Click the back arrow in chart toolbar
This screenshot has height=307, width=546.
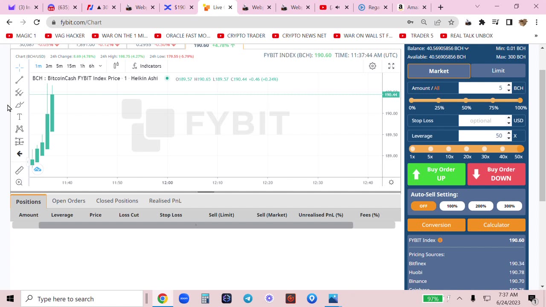point(19,153)
